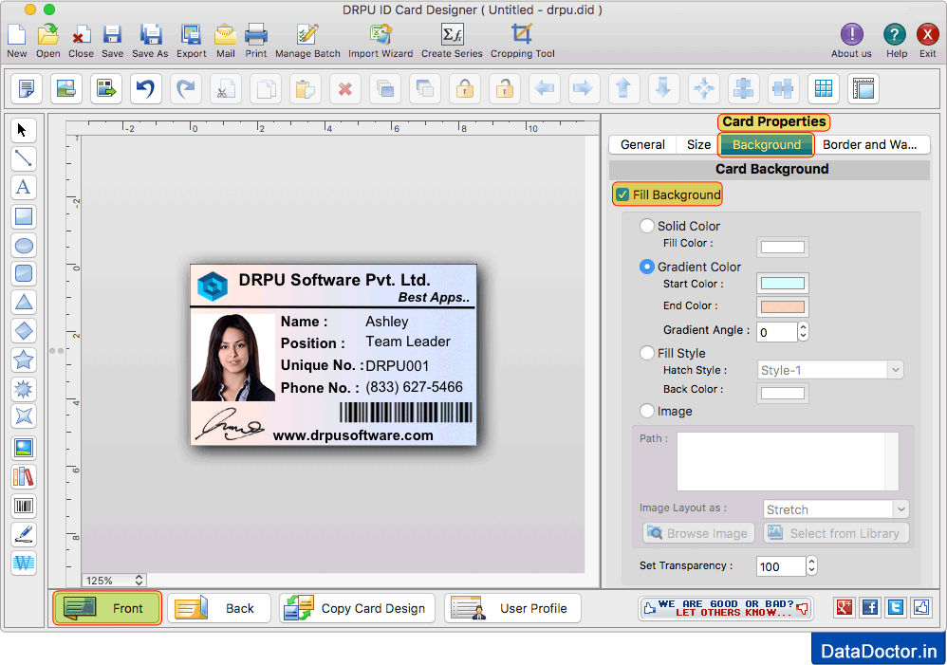Pick the solid Fill Color swatch

click(x=782, y=247)
